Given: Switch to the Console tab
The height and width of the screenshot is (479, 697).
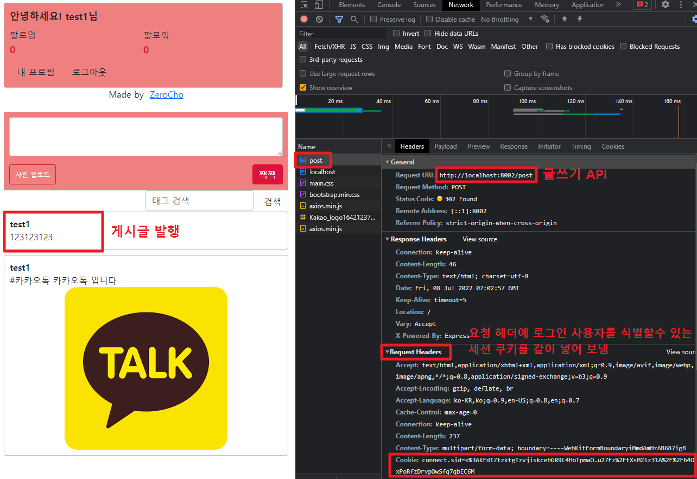Looking at the screenshot, I should 389,5.
